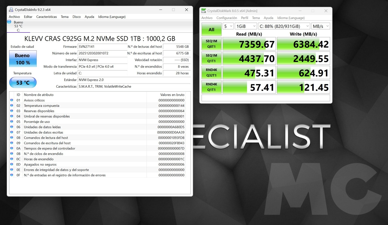
Task: Click the RND4K Q32T1 write result 624.91
Action: tap(303, 72)
